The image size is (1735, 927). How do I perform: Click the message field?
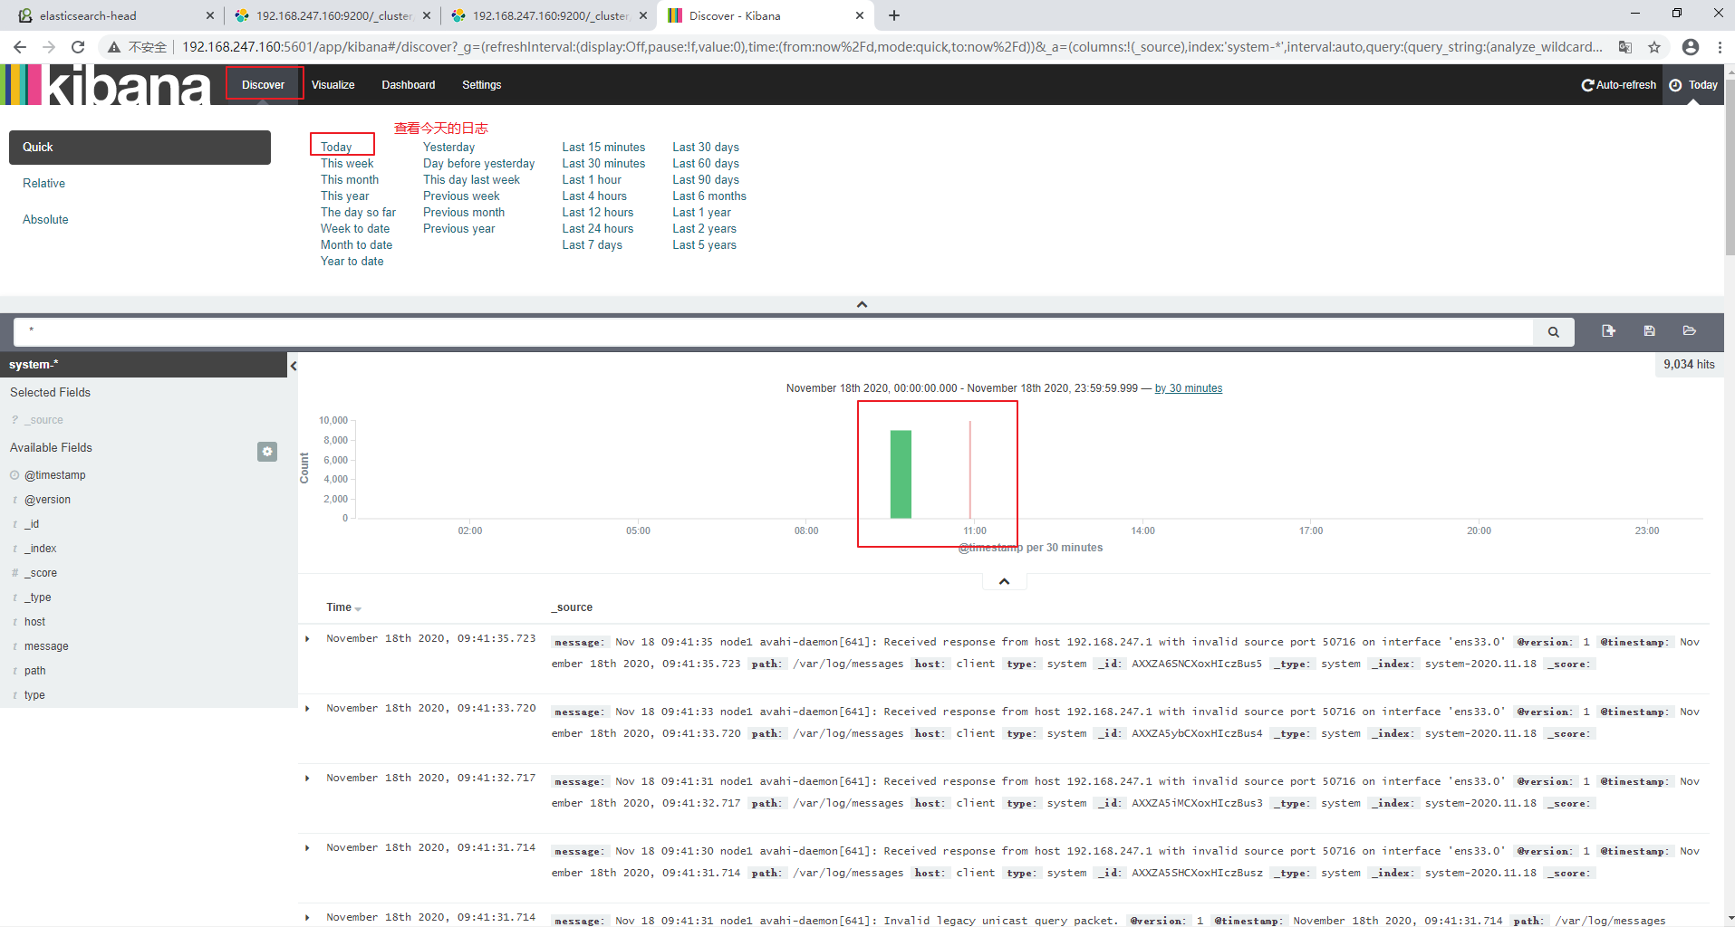point(46,646)
